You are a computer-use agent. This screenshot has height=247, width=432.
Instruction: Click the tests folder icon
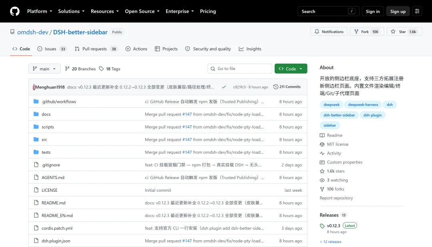(36, 152)
